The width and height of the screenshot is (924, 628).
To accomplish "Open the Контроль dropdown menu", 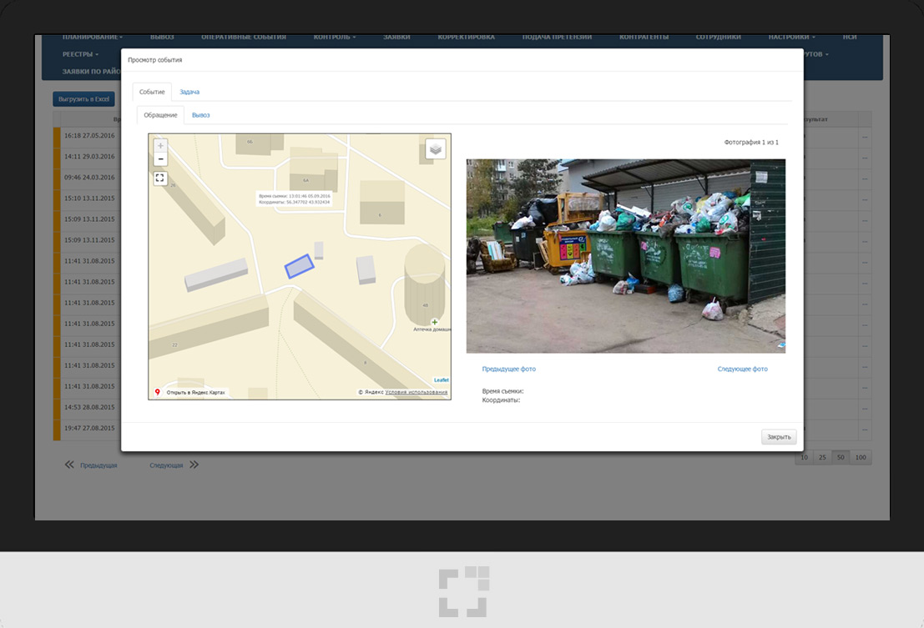I will [334, 37].
